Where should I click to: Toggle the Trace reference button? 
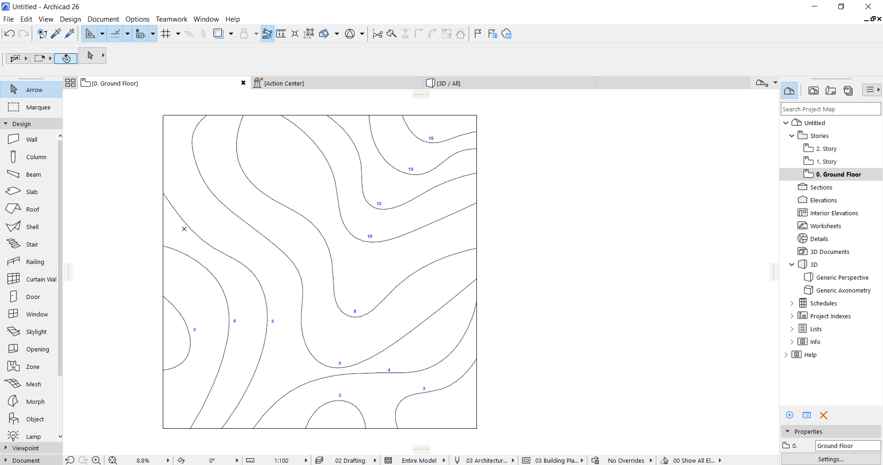click(218, 34)
